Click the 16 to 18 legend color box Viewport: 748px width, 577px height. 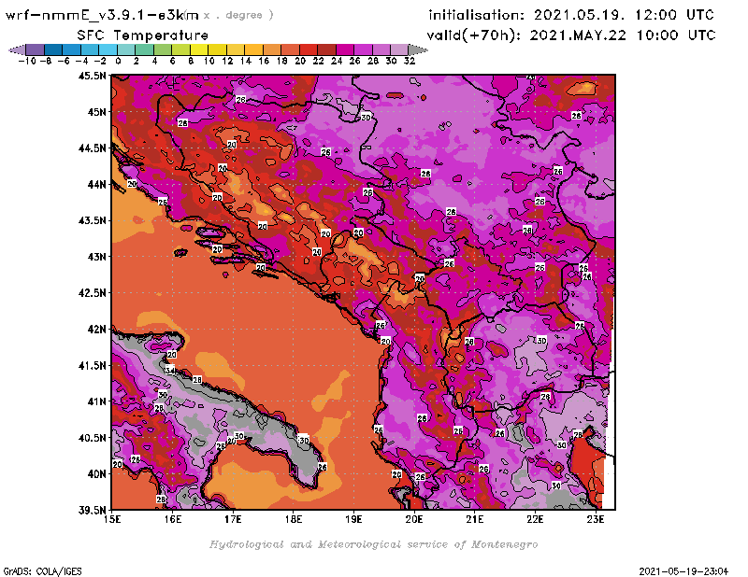tap(271, 49)
